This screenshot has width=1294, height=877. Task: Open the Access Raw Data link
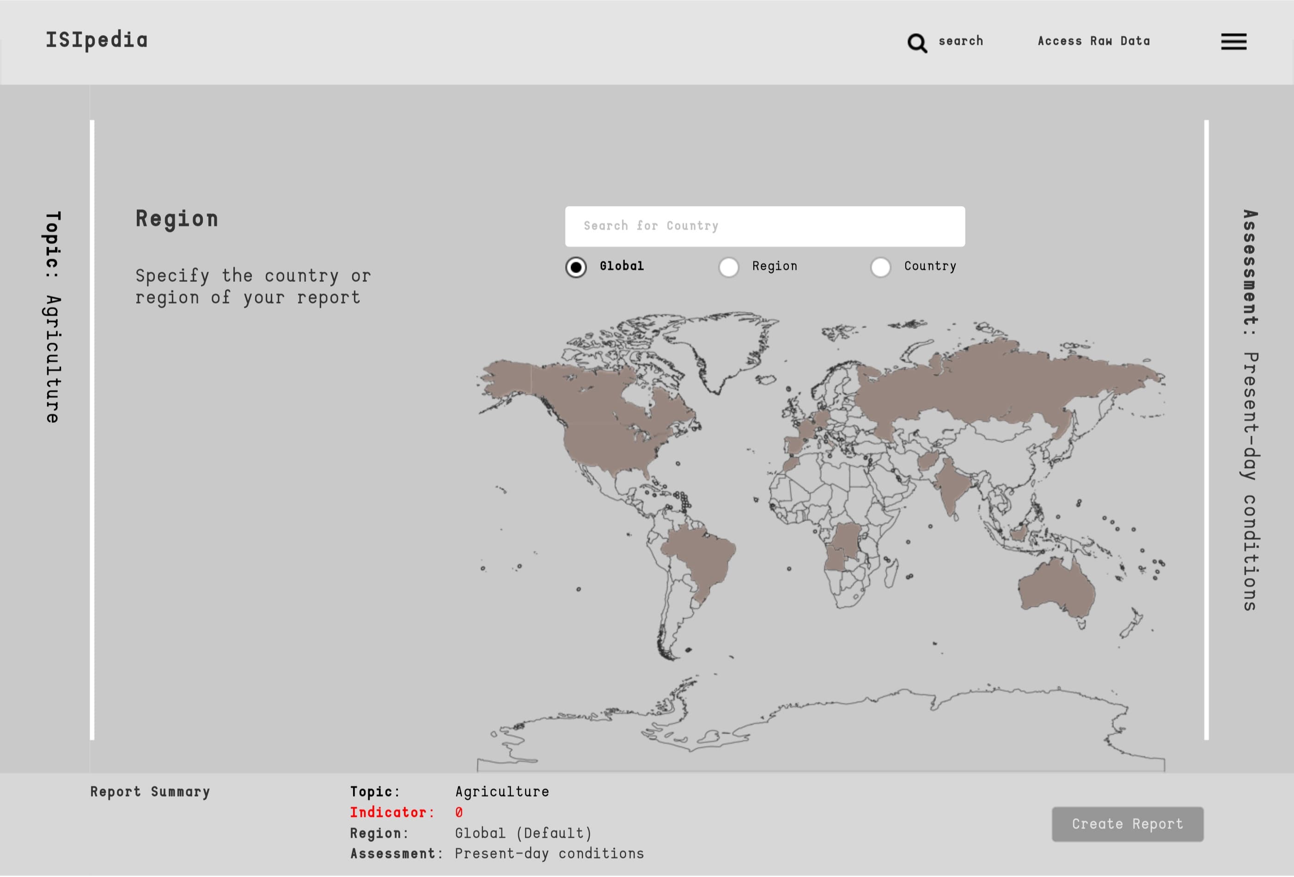point(1093,41)
